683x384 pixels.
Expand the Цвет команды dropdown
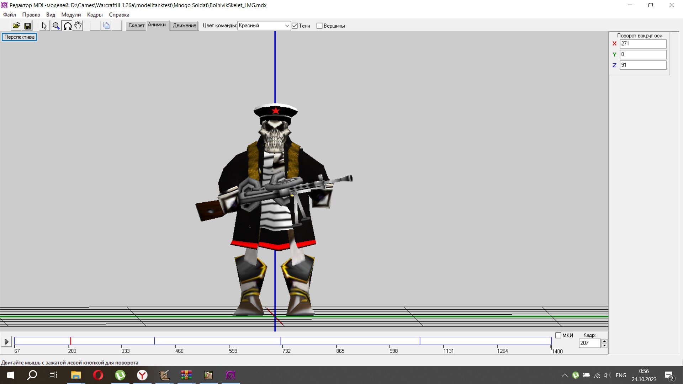point(287,26)
